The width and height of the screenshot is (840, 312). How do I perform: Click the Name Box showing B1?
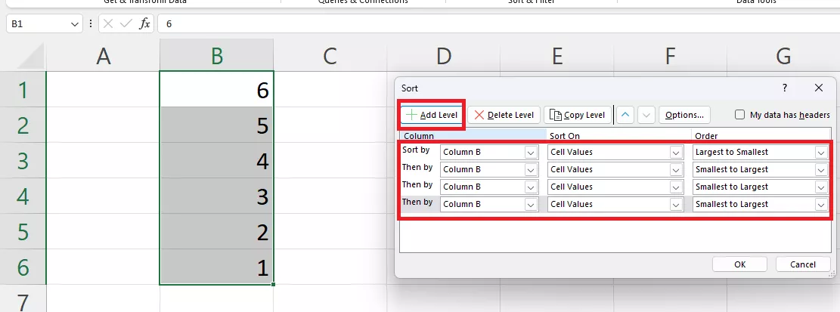pyautogui.click(x=38, y=24)
